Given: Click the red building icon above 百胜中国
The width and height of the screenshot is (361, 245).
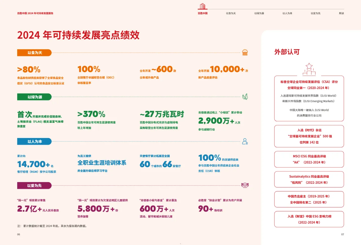Looking at the screenshot, I should click(x=202, y=6).
